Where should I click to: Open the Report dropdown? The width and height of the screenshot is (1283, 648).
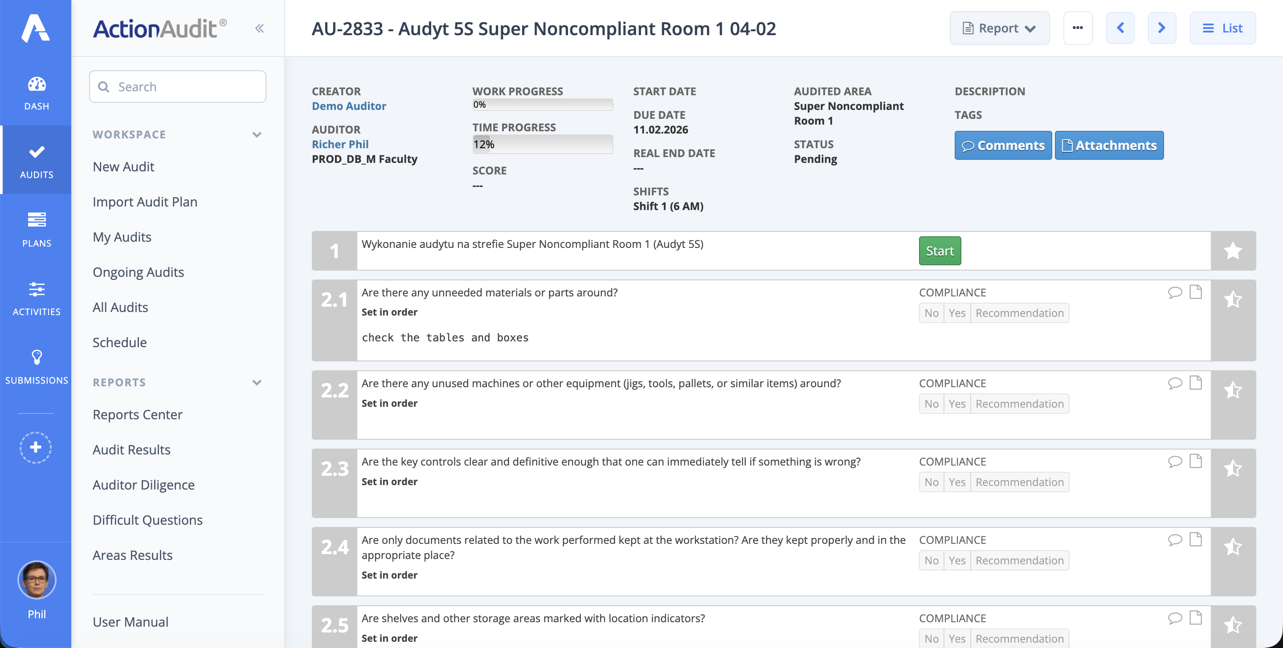click(999, 28)
